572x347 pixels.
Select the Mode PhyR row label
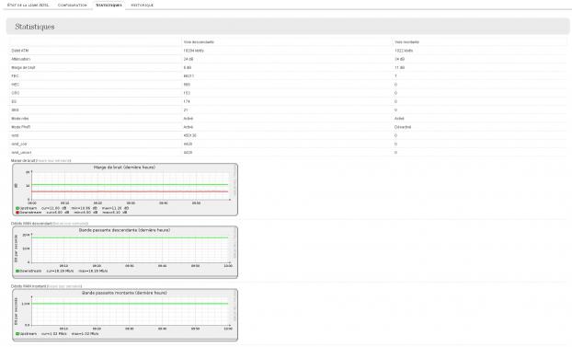click(x=21, y=127)
